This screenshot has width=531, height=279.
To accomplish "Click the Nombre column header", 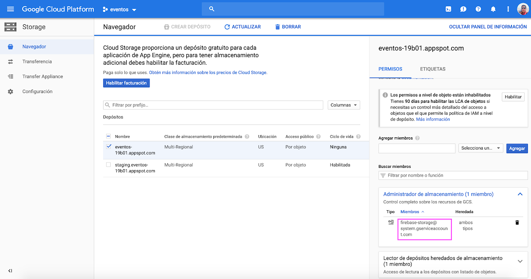I will [123, 136].
